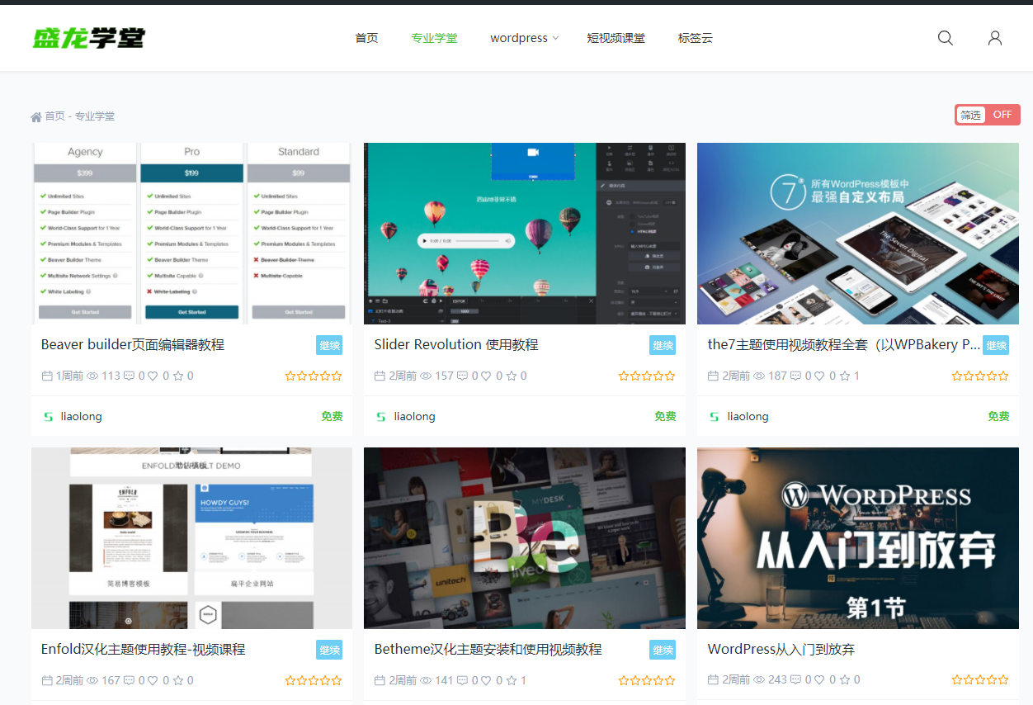
Task: Click 继续 button on the7 card
Action: [x=996, y=345]
